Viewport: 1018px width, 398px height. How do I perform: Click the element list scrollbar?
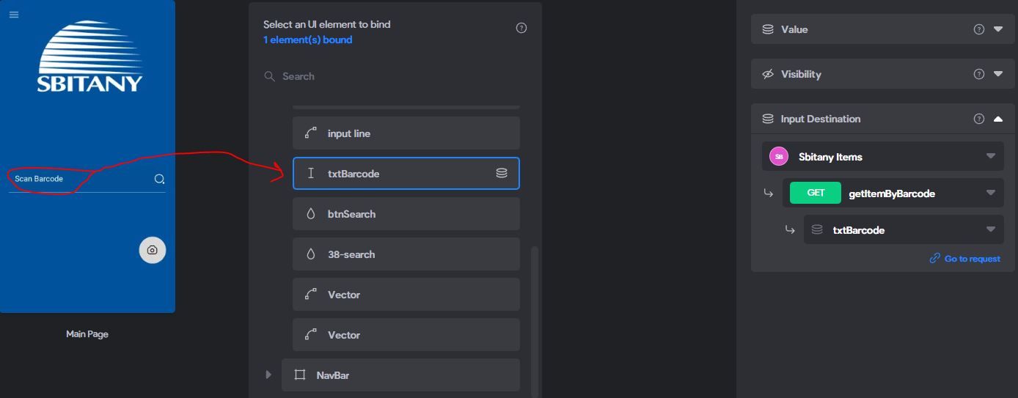coord(535,321)
